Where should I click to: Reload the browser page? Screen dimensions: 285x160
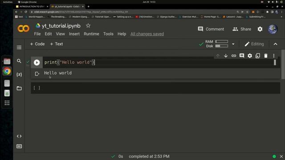(26, 12)
